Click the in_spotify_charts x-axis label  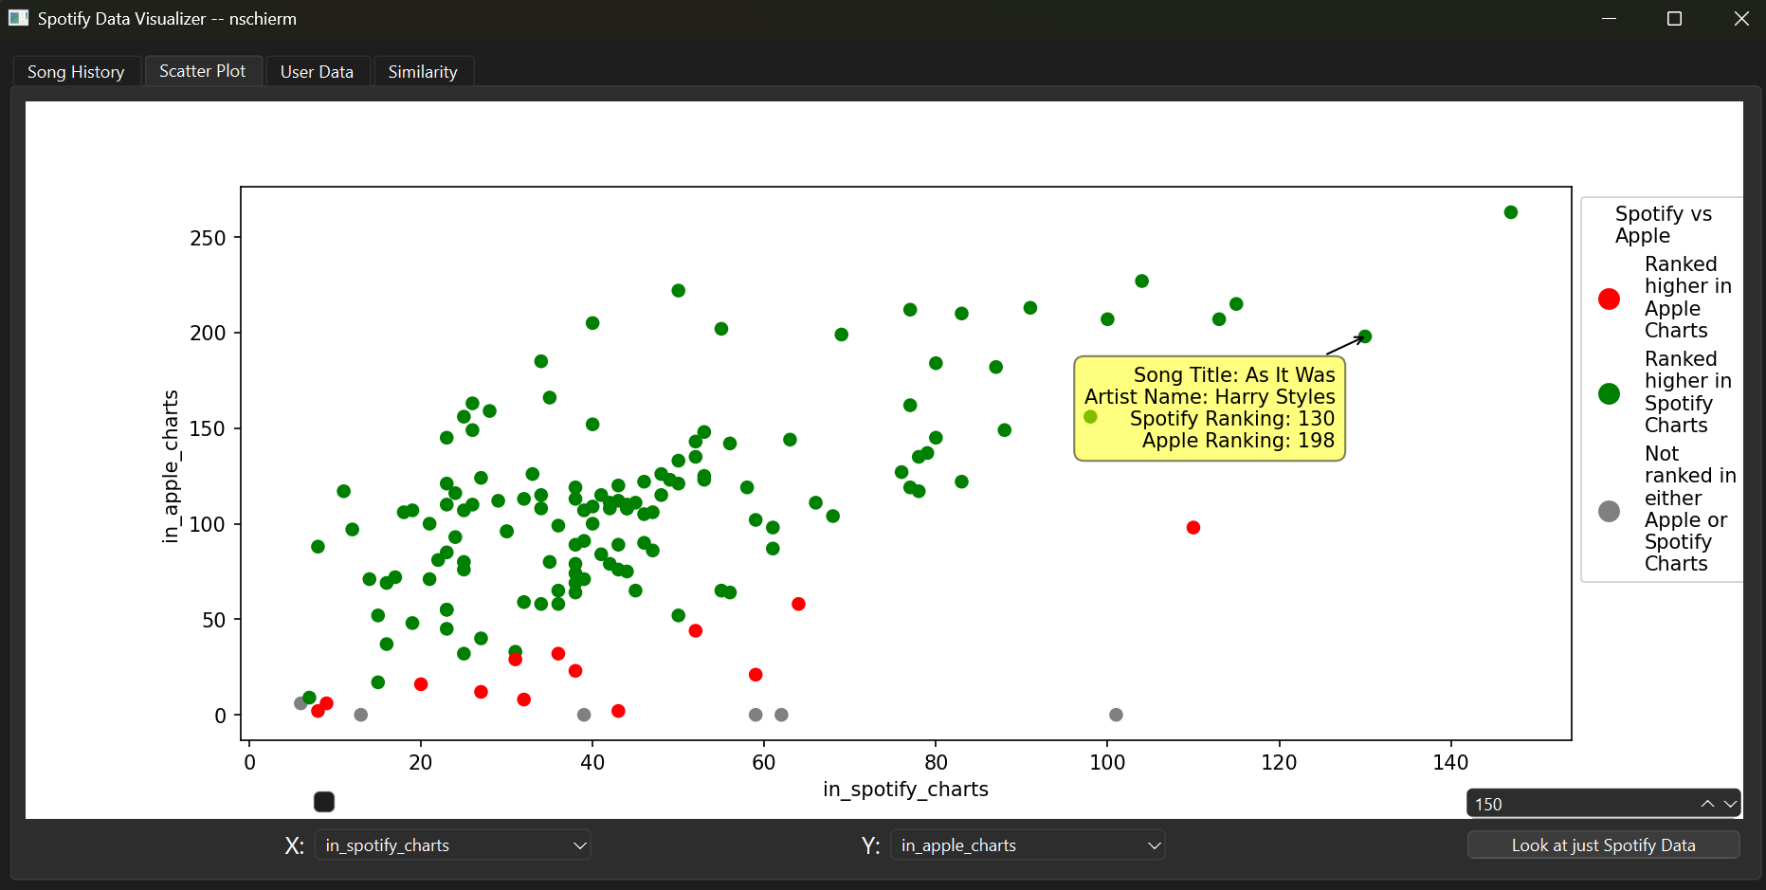[905, 789]
